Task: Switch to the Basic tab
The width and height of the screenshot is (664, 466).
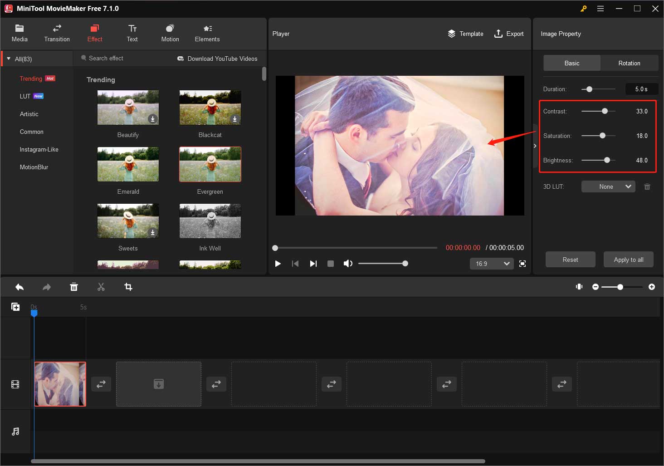Action: click(571, 63)
